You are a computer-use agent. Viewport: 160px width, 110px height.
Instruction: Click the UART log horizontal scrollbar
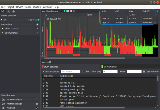84,108
